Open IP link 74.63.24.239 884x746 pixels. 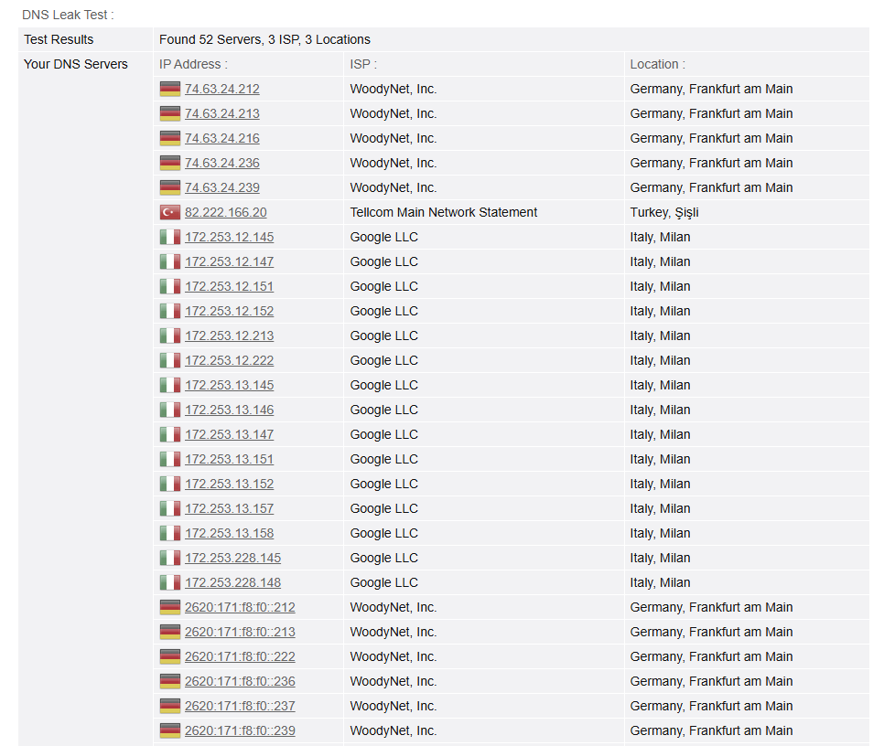click(x=222, y=188)
